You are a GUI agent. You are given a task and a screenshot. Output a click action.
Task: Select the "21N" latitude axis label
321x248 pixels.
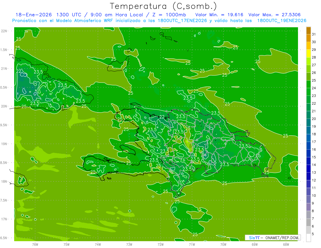[4, 69]
